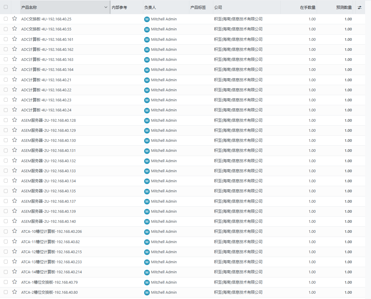This screenshot has width=371, height=299.
Task: Click favorite star for ASEM服务器-2U-192.168.40.128
Action: (14, 120)
